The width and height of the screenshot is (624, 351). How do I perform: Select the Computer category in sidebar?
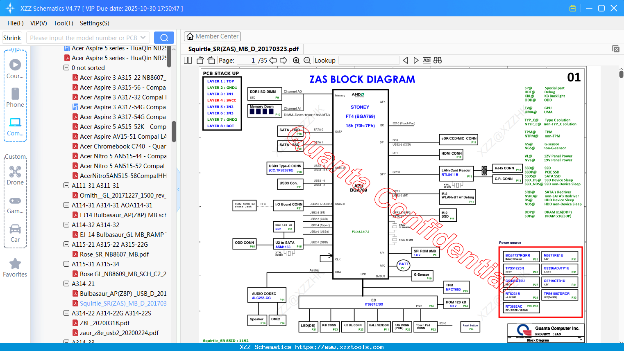tap(15, 127)
